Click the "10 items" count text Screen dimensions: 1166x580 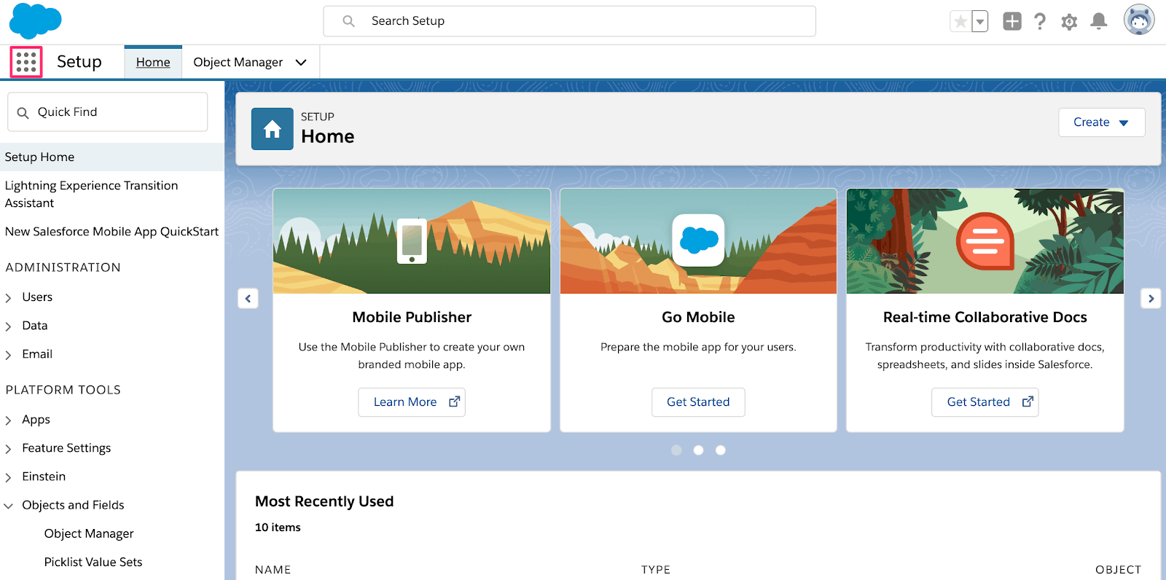click(278, 528)
